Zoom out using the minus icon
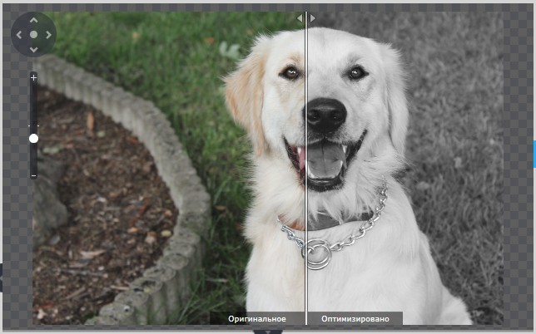The height and width of the screenshot is (334, 536). tap(33, 176)
